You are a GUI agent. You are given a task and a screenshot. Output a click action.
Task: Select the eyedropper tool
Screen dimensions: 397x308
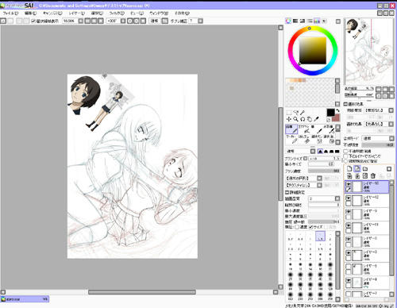tap(316, 119)
